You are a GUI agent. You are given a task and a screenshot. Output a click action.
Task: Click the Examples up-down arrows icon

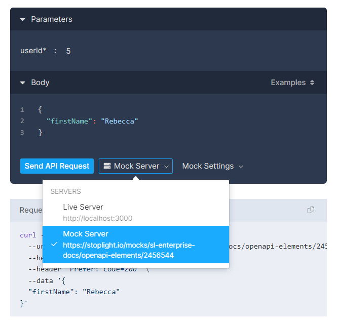click(x=312, y=83)
